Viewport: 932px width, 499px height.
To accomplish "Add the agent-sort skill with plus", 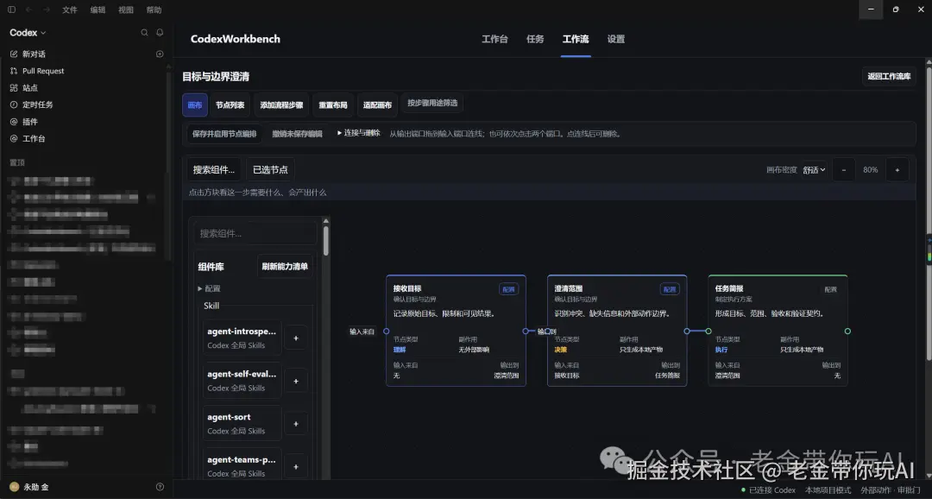I will point(296,424).
